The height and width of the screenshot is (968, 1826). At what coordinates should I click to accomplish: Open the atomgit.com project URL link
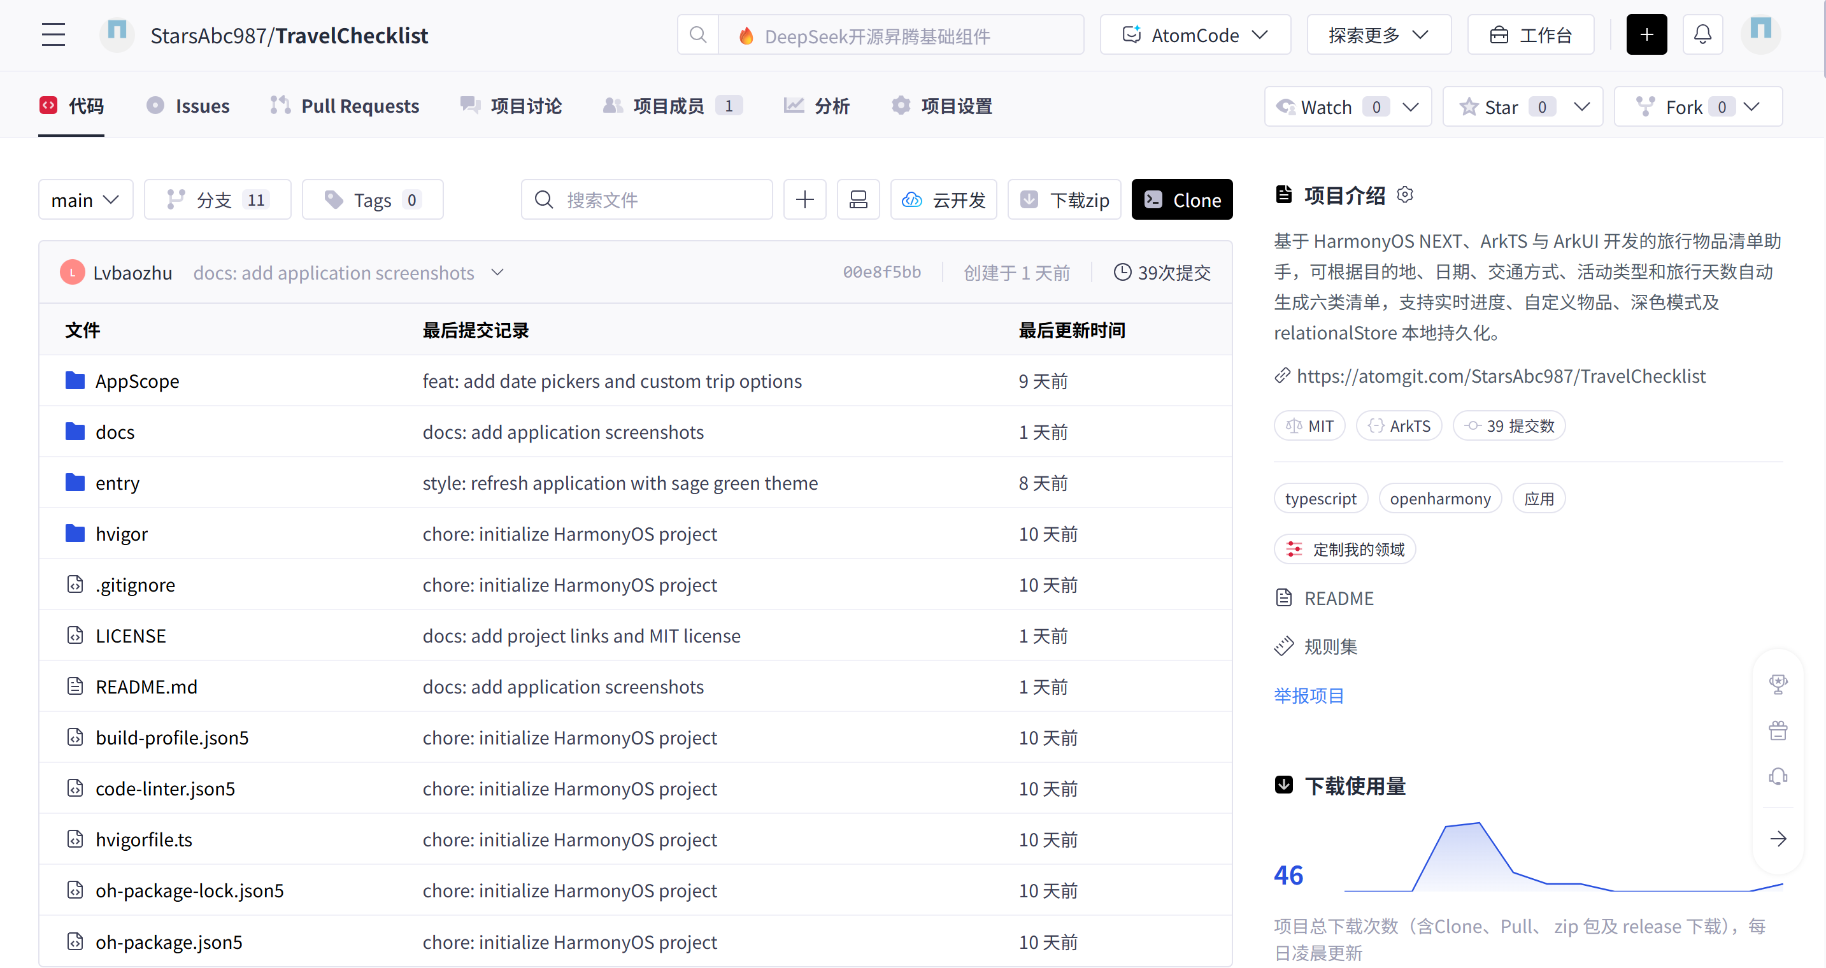[x=1501, y=376]
